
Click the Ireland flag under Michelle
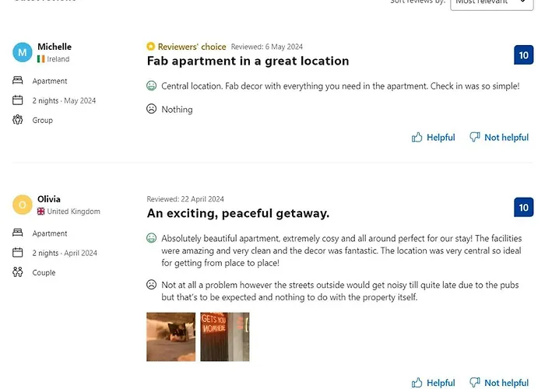coord(41,59)
